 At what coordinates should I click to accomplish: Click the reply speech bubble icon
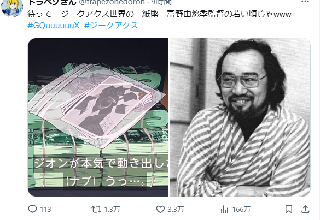[32, 209]
